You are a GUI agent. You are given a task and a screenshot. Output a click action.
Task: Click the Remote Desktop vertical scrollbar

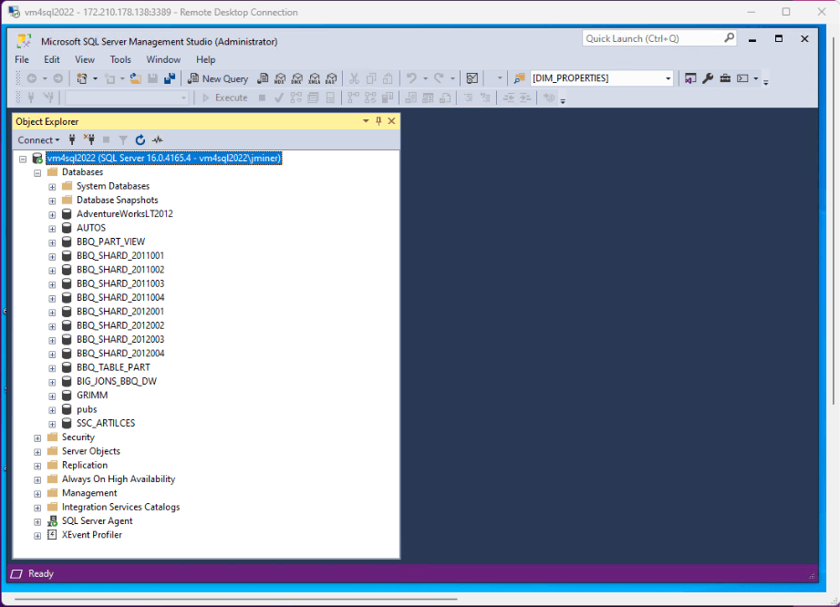pos(834,221)
